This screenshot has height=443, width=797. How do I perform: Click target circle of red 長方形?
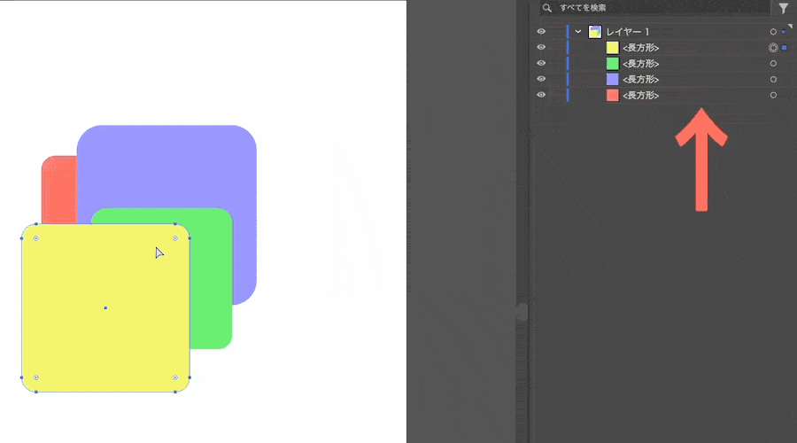click(773, 95)
